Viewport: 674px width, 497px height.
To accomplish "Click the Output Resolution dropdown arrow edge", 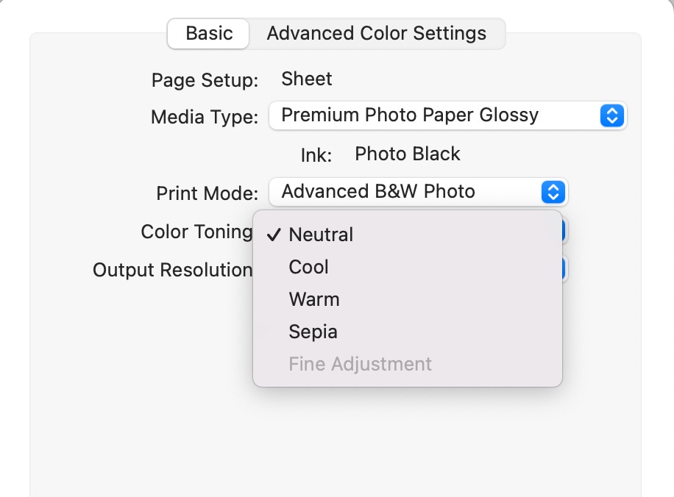I will pos(564,269).
